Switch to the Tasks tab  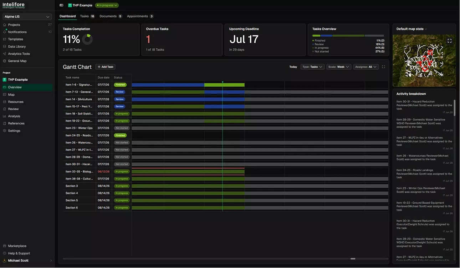click(x=87, y=16)
